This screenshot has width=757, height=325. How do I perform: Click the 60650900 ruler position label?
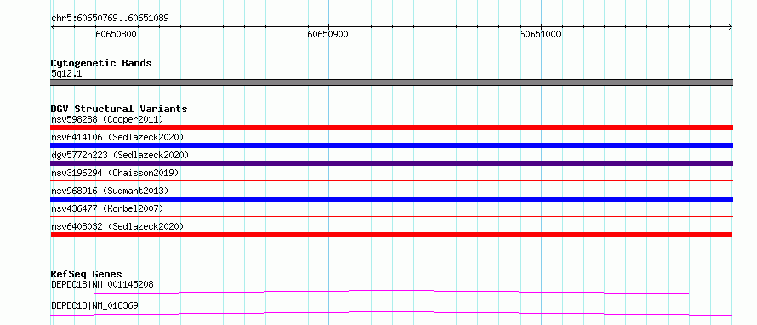coord(327,34)
